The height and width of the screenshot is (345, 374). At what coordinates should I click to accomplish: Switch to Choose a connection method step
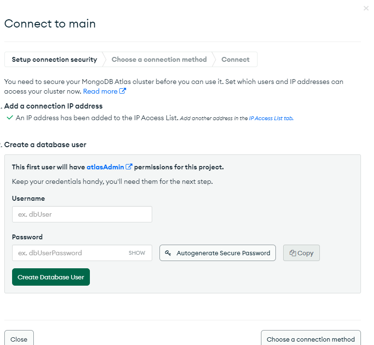coord(159,59)
